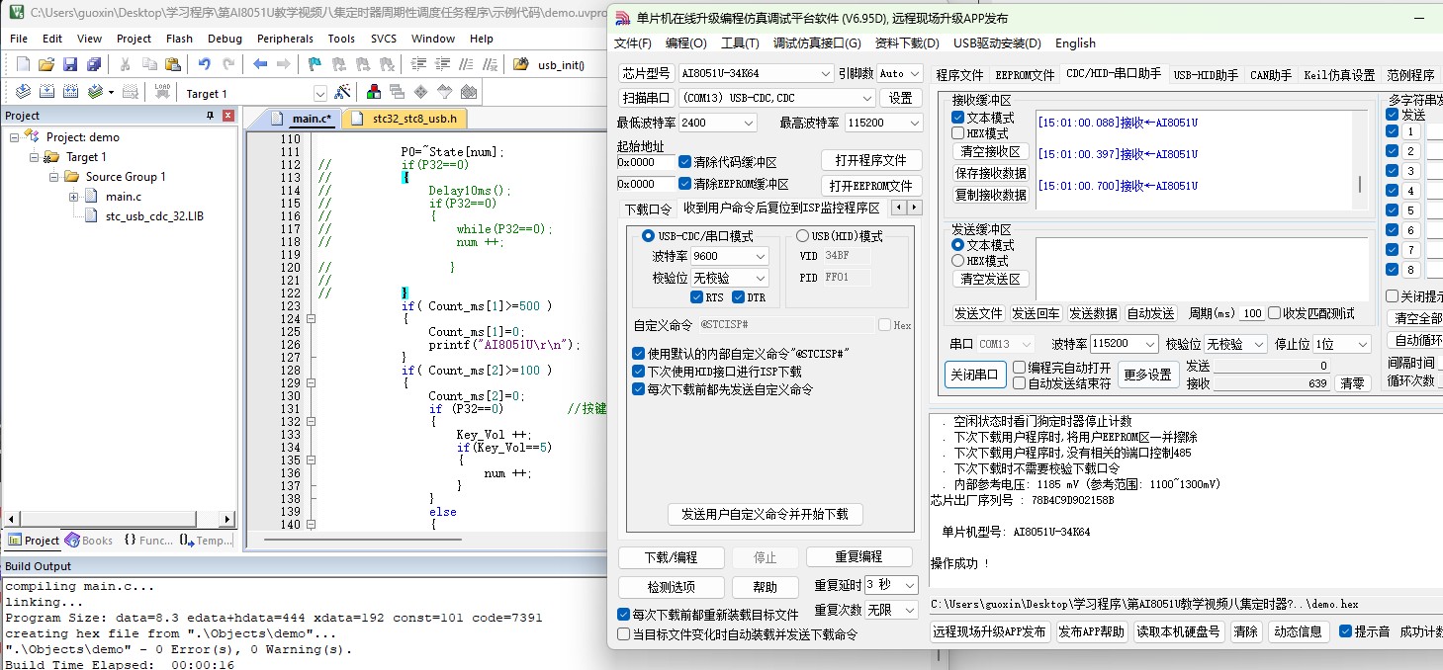Copy selection in Keil toolbar
1443x670 pixels.
pos(148,64)
